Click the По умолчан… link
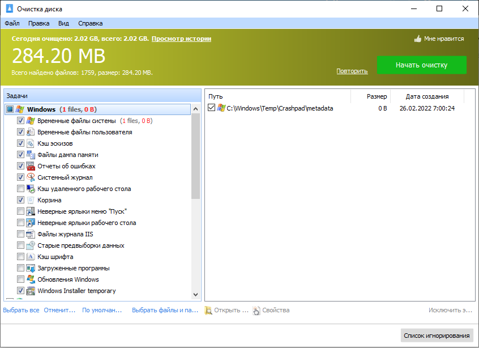Screen dimensions: 479x348 tap(102, 310)
